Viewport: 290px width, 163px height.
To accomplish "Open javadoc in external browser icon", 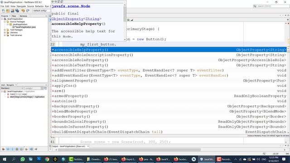I will (x=59, y=2).
